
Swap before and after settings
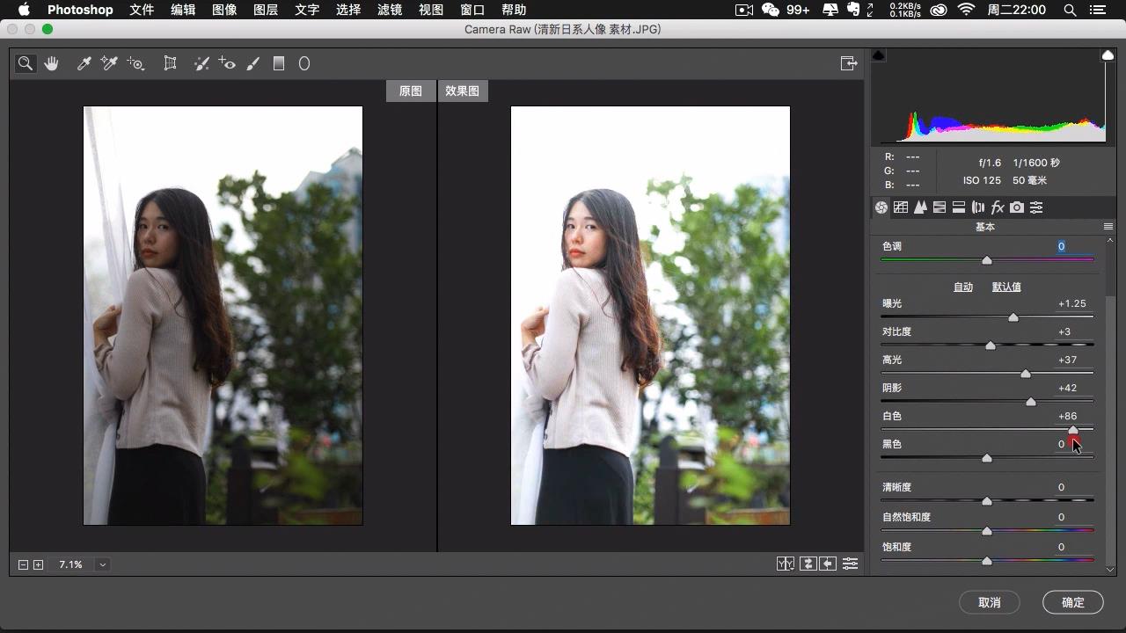[x=808, y=564]
